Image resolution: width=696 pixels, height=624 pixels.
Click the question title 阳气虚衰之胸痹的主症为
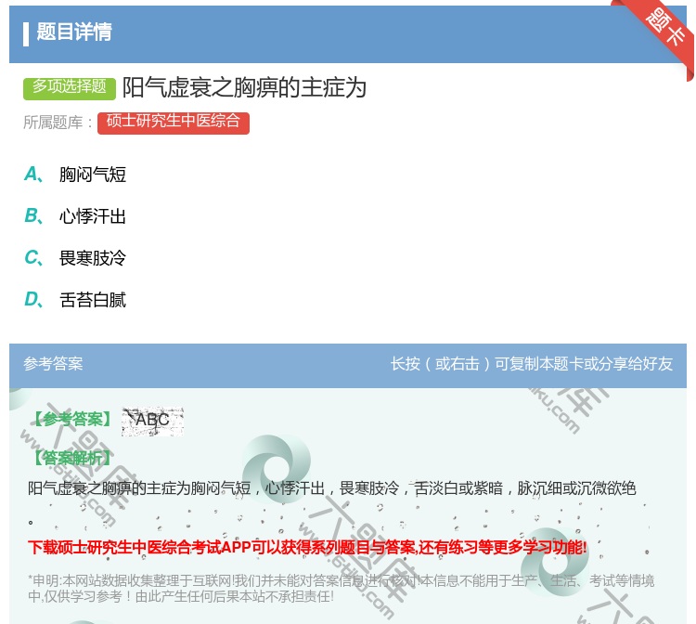[244, 87]
